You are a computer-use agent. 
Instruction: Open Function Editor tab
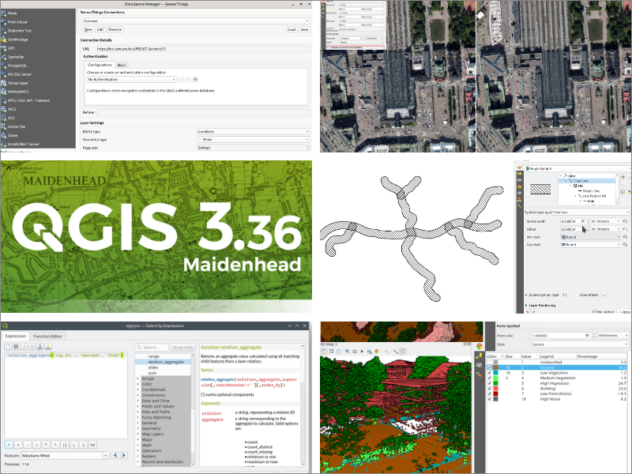tap(47, 337)
